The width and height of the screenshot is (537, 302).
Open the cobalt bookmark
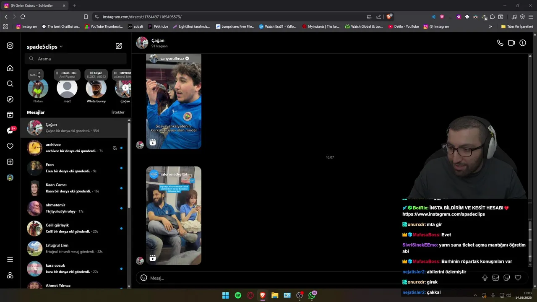click(x=136, y=26)
